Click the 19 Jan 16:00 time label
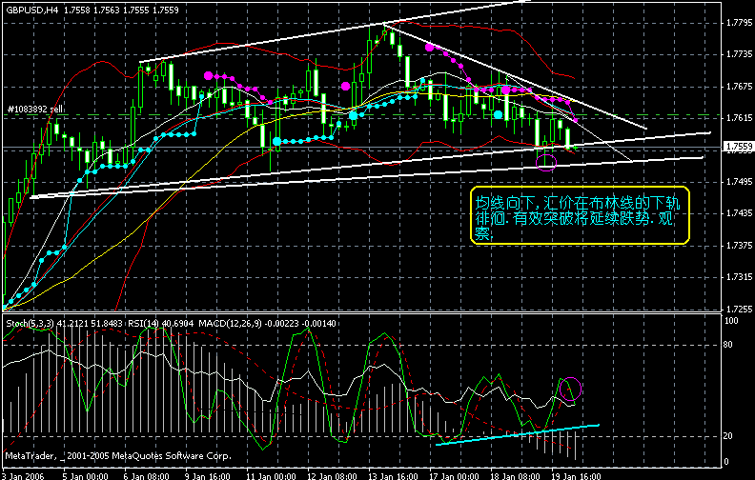This screenshot has width=755, height=480. click(577, 476)
